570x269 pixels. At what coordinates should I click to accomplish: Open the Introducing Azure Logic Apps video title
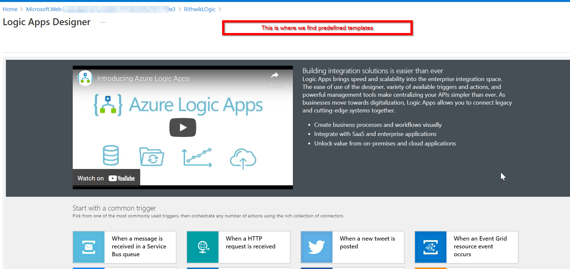(x=143, y=79)
